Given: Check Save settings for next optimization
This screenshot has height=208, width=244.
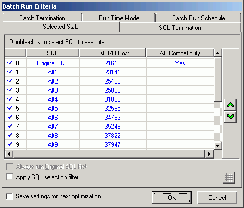Looking at the screenshot, I should click(x=9, y=196).
